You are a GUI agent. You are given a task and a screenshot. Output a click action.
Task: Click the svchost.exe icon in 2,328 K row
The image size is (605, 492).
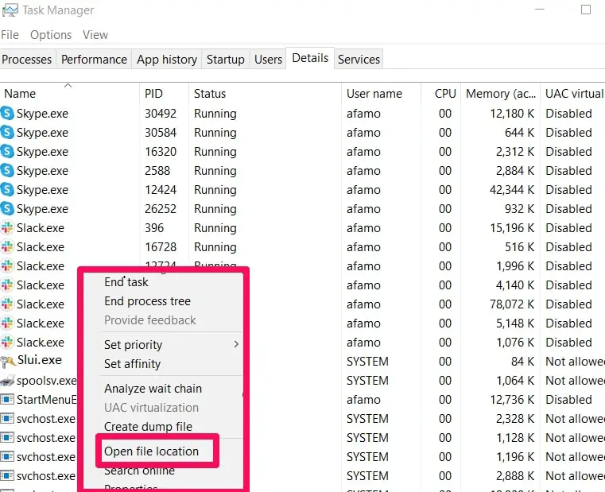tap(7, 419)
